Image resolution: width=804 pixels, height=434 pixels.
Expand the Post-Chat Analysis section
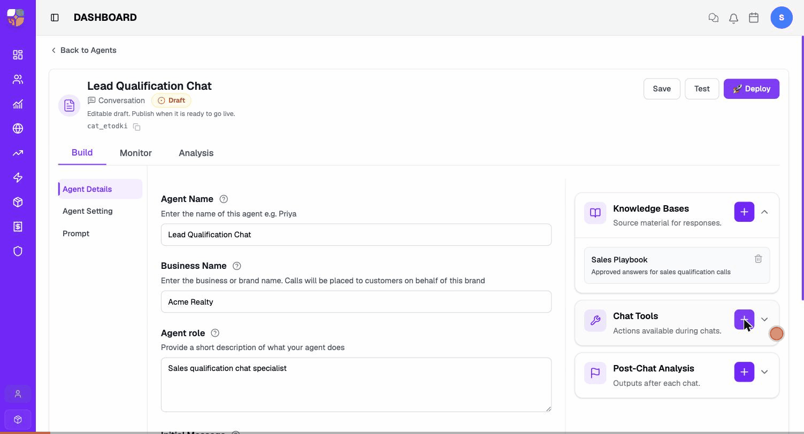pyautogui.click(x=764, y=372)
